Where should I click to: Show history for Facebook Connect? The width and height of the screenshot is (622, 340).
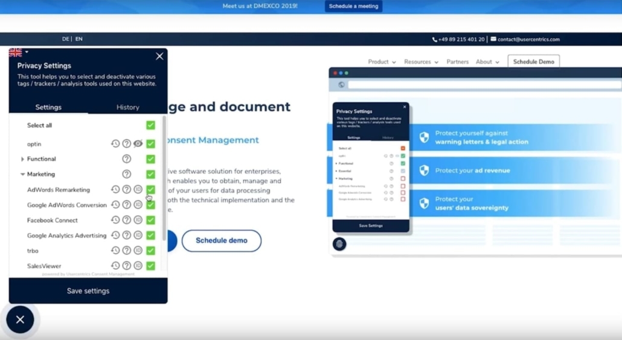pos(115,219)
